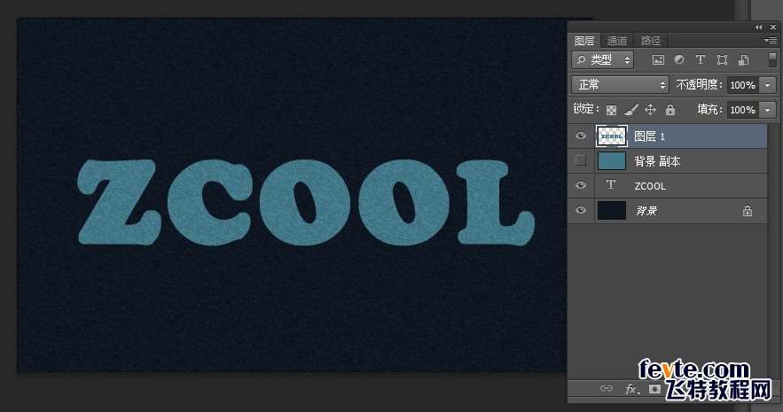Click the smart object filter icon
The image size is (783, 412).
tap(743, 60)
